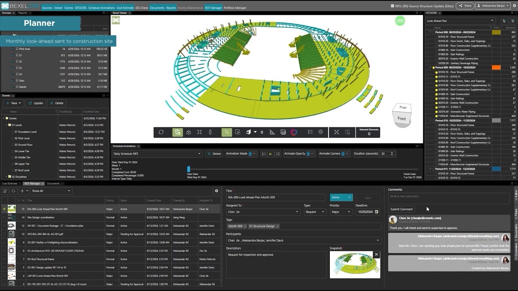
Task: Switch to the Cost Estimate bottom tab
Action: pyautogui.click(x=10, y=183)
